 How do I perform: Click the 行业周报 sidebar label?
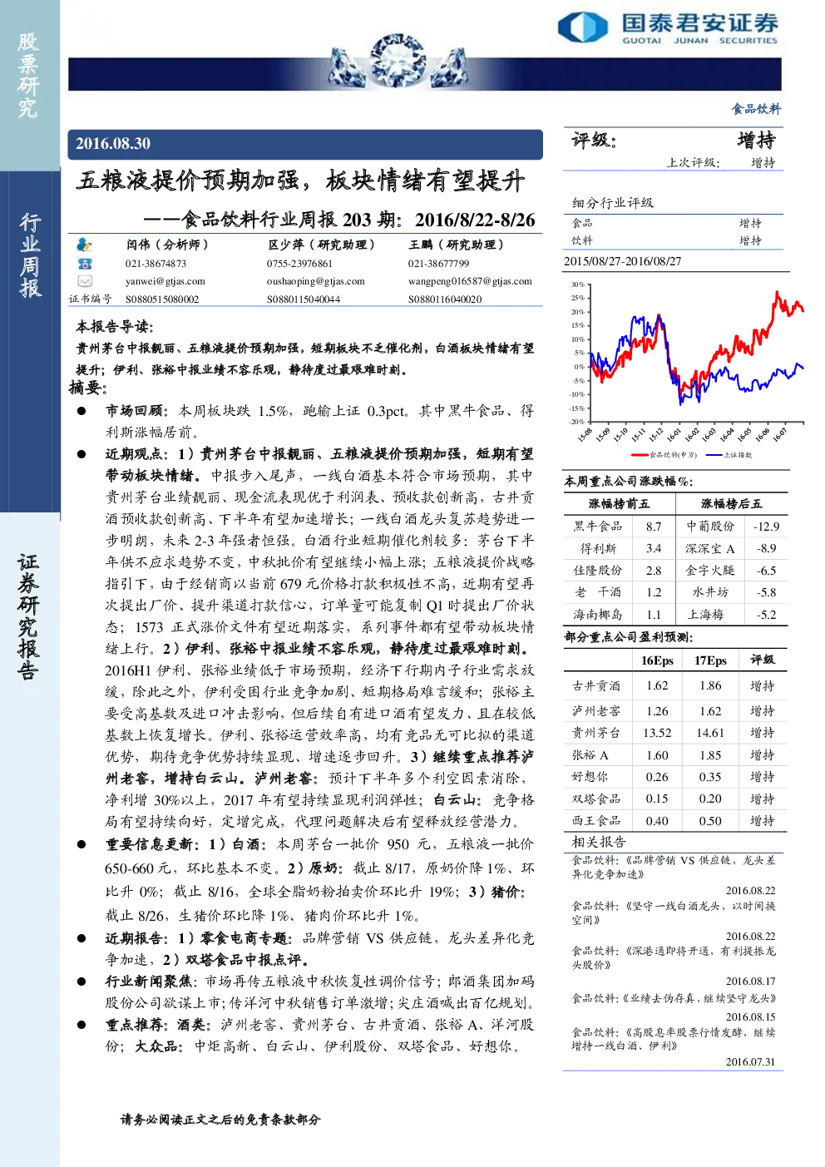(29, 255)
